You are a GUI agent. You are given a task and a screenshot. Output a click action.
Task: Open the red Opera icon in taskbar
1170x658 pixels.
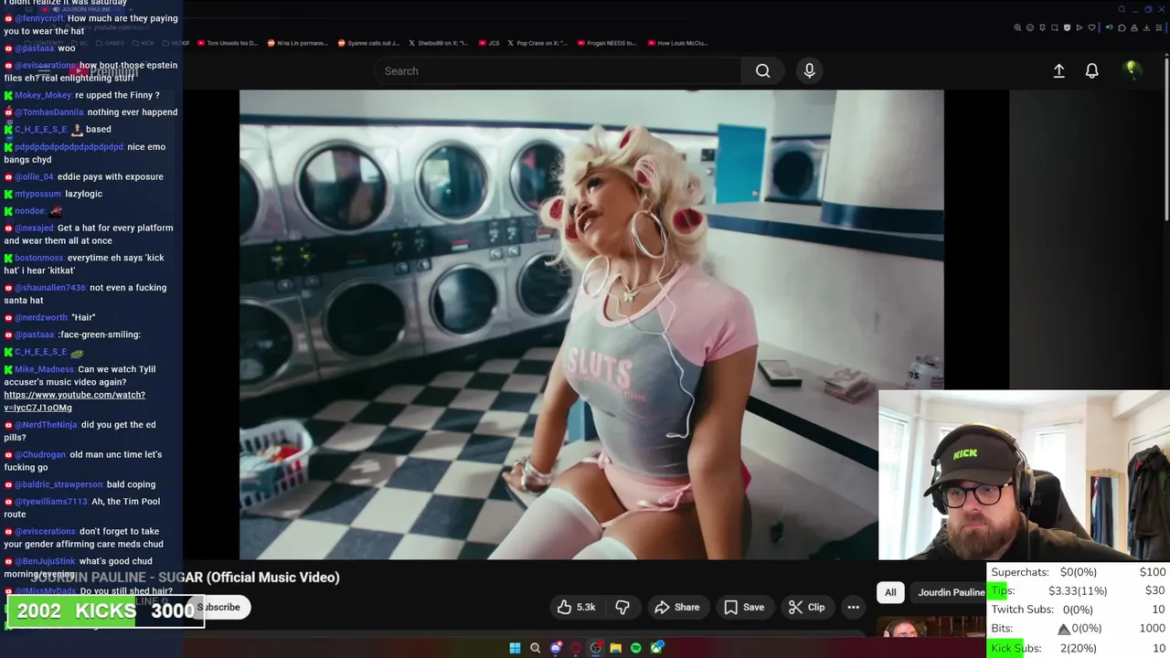(x=576, y=648)
